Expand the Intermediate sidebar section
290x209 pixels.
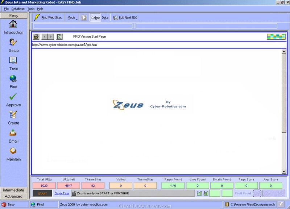point(14,190)
